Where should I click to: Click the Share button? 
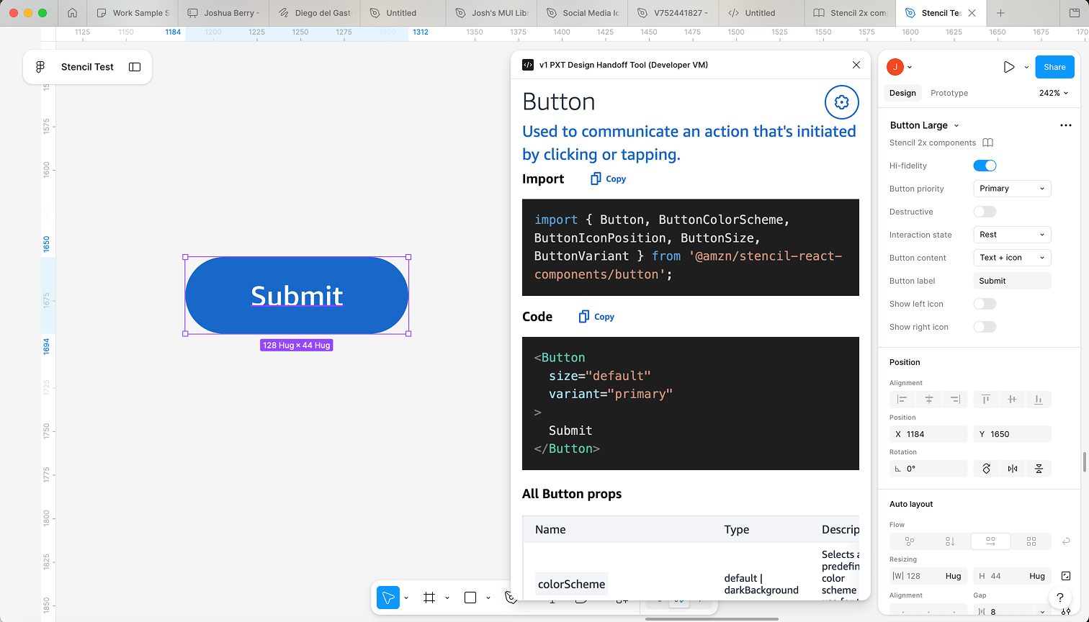(x=1054, y=66)
